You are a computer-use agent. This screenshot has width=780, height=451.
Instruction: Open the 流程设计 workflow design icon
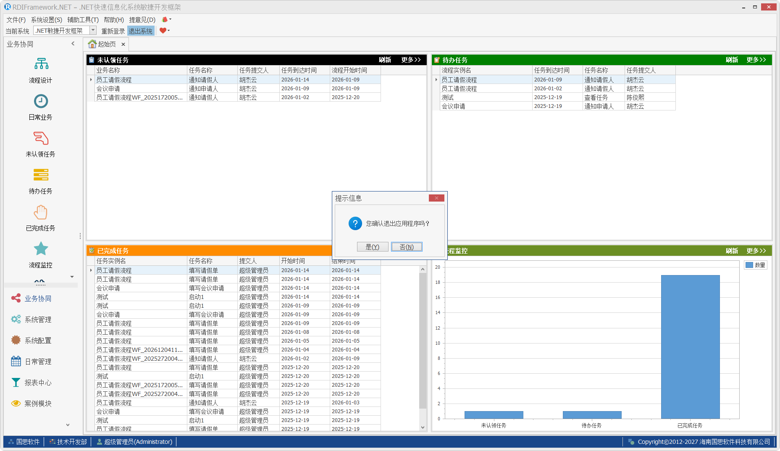(41, 64)
